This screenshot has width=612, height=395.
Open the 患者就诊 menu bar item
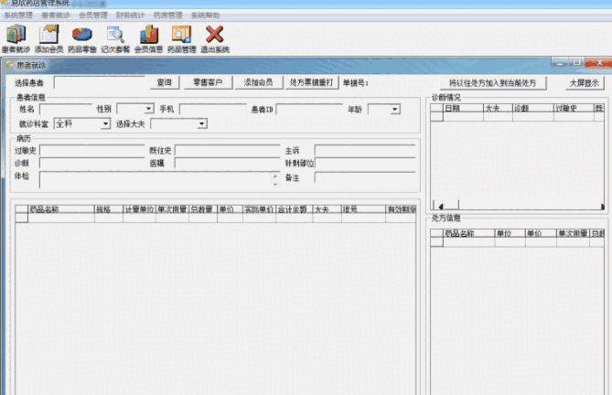pos(56,16)
